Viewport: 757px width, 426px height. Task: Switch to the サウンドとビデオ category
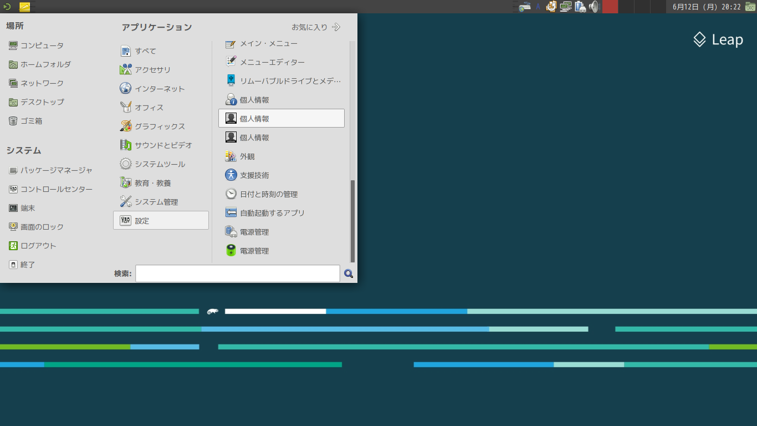(x=162, y=145)
